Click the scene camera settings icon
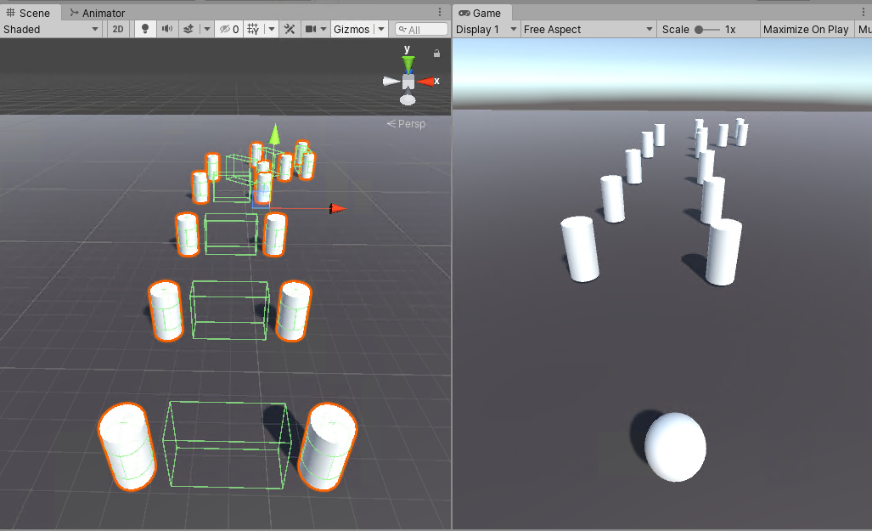This screenshot has height=531, width=872. pos(312,28)
